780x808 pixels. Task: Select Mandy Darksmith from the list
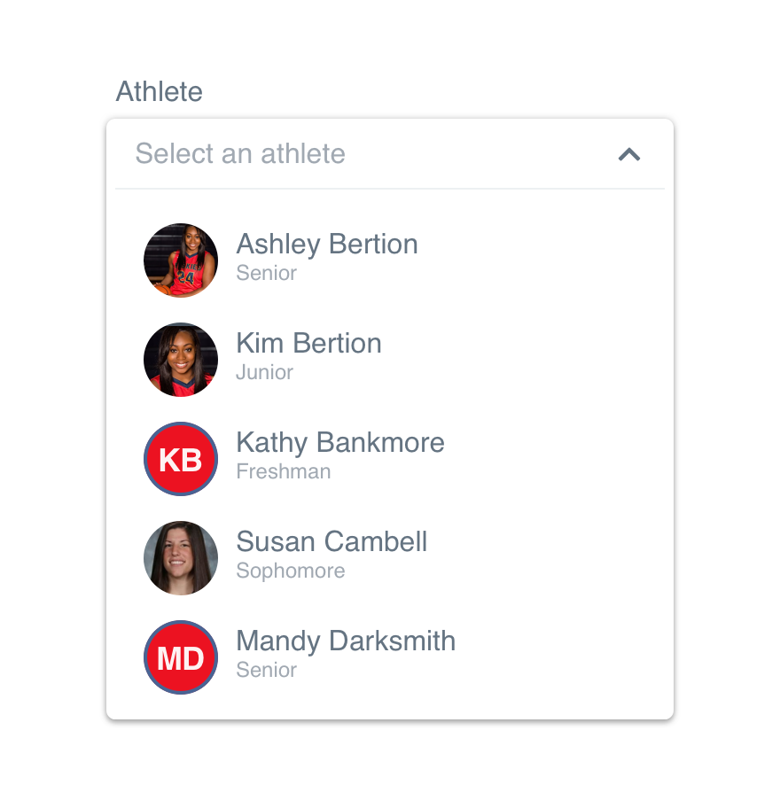(x=346, y=641)
